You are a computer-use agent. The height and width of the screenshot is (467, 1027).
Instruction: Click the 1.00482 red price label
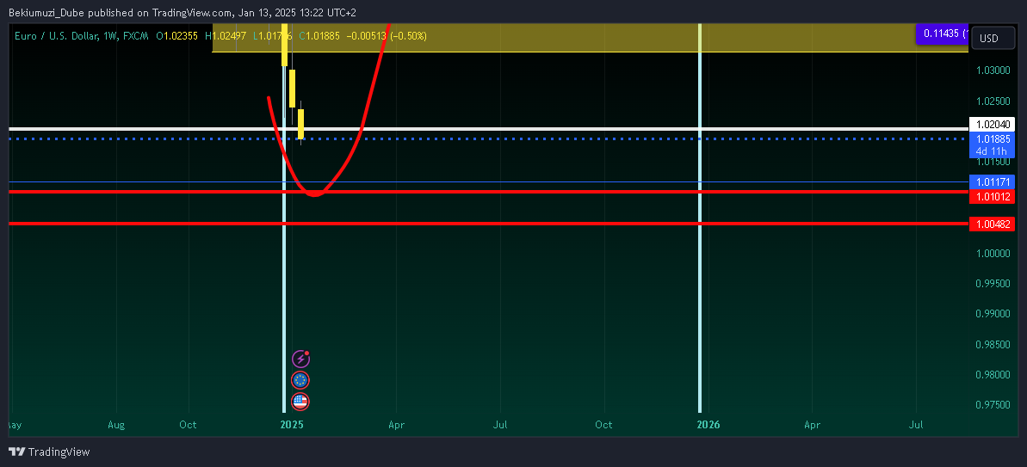click(x=992, y=224)
